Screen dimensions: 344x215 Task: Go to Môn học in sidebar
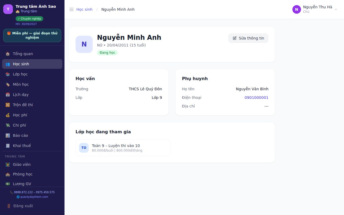pyautogui.click(x=32, y=84)
